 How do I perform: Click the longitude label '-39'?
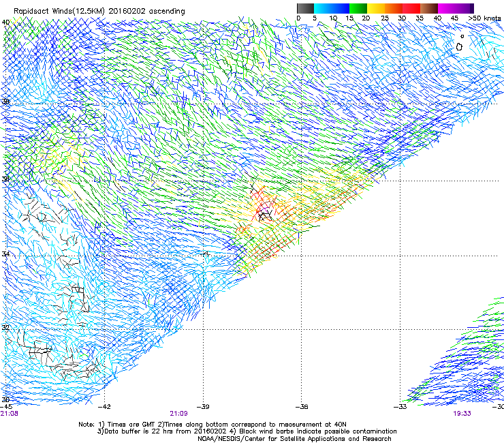point(203,406)
